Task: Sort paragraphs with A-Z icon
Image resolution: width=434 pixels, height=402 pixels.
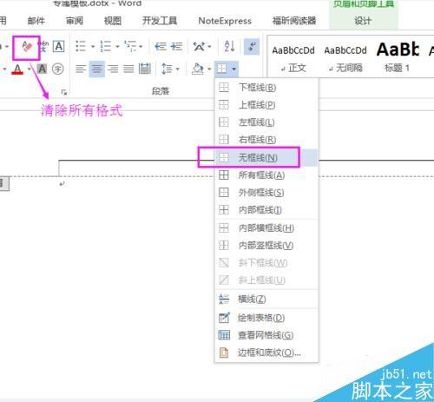Action: [229, 46]
